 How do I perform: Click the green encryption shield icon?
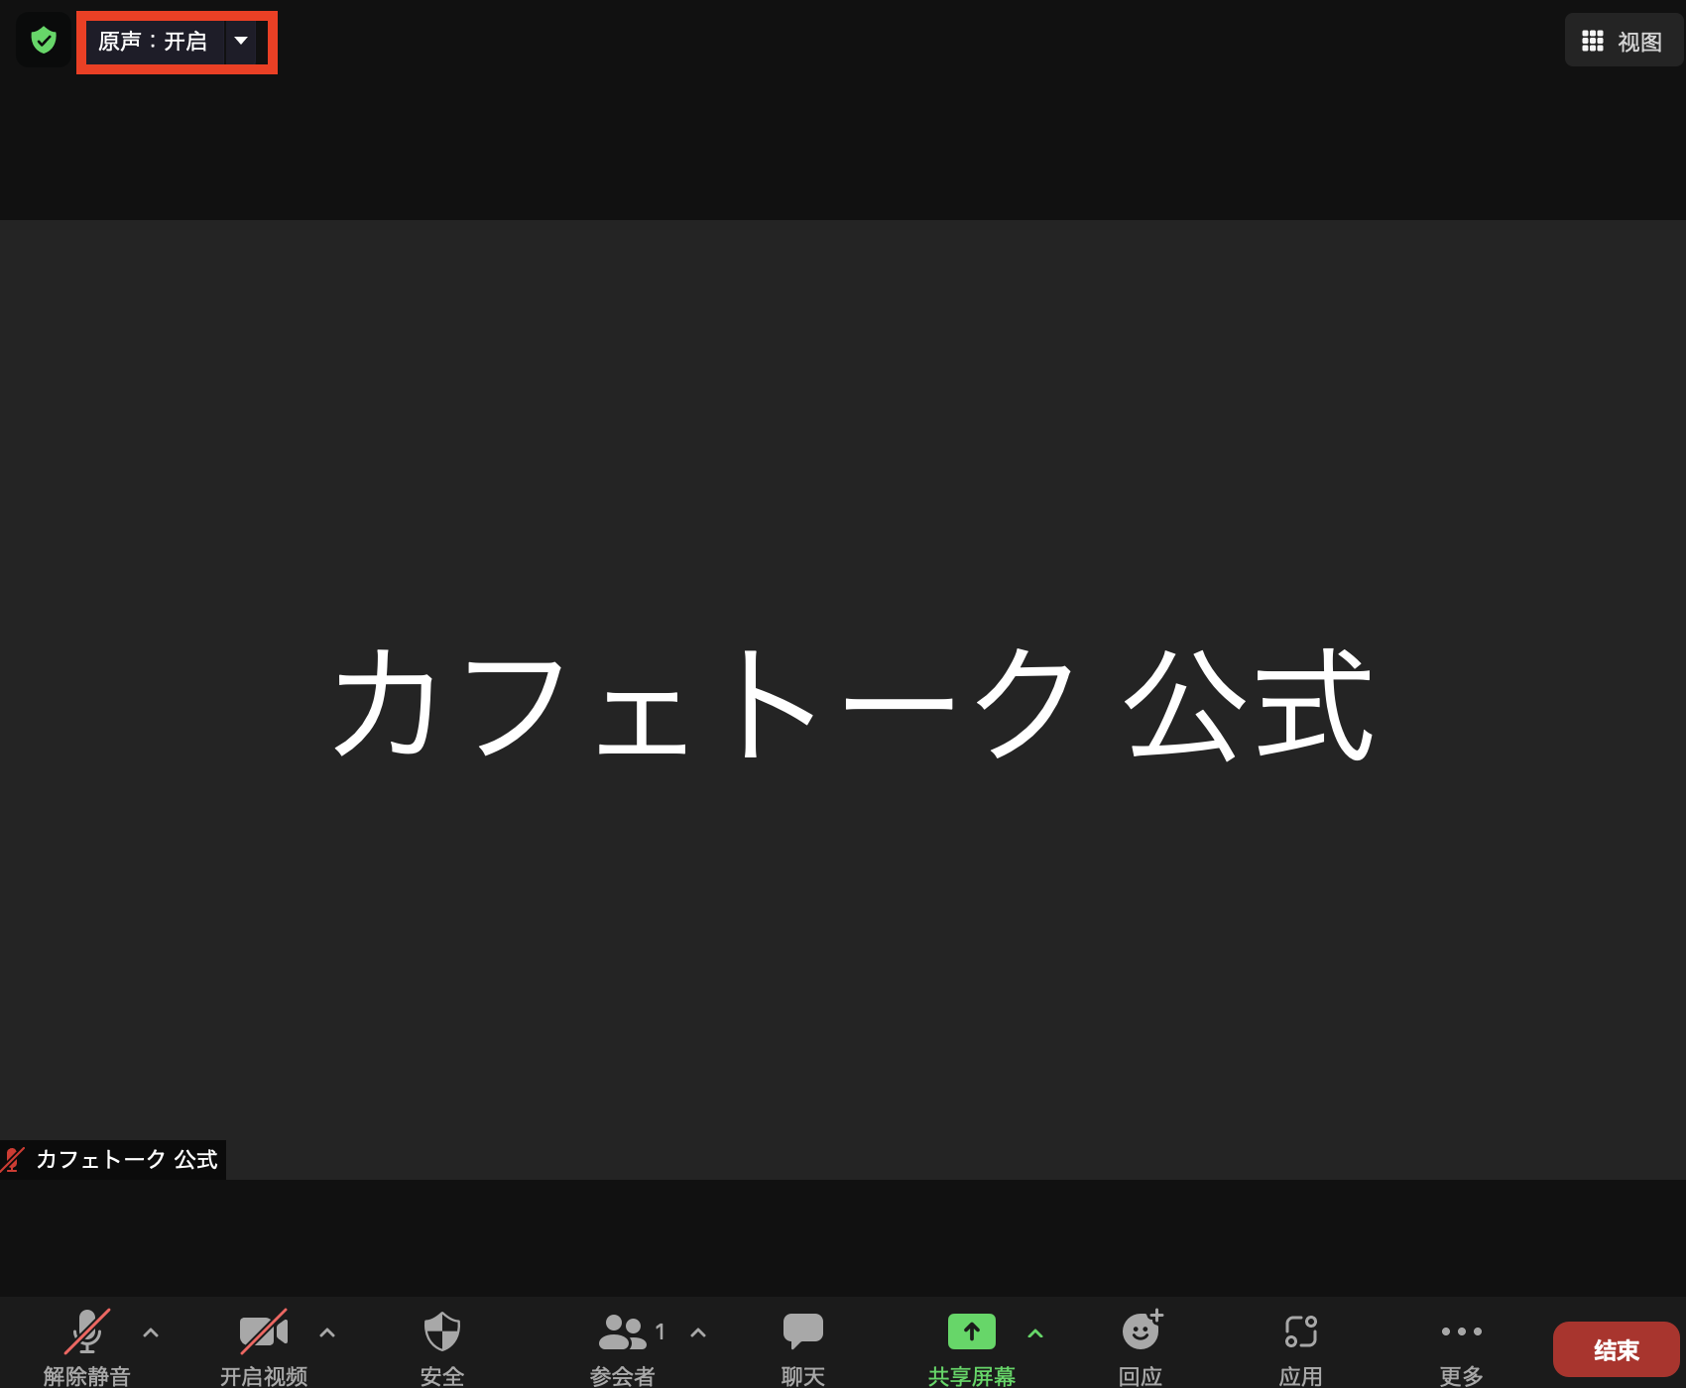[43, 40]
